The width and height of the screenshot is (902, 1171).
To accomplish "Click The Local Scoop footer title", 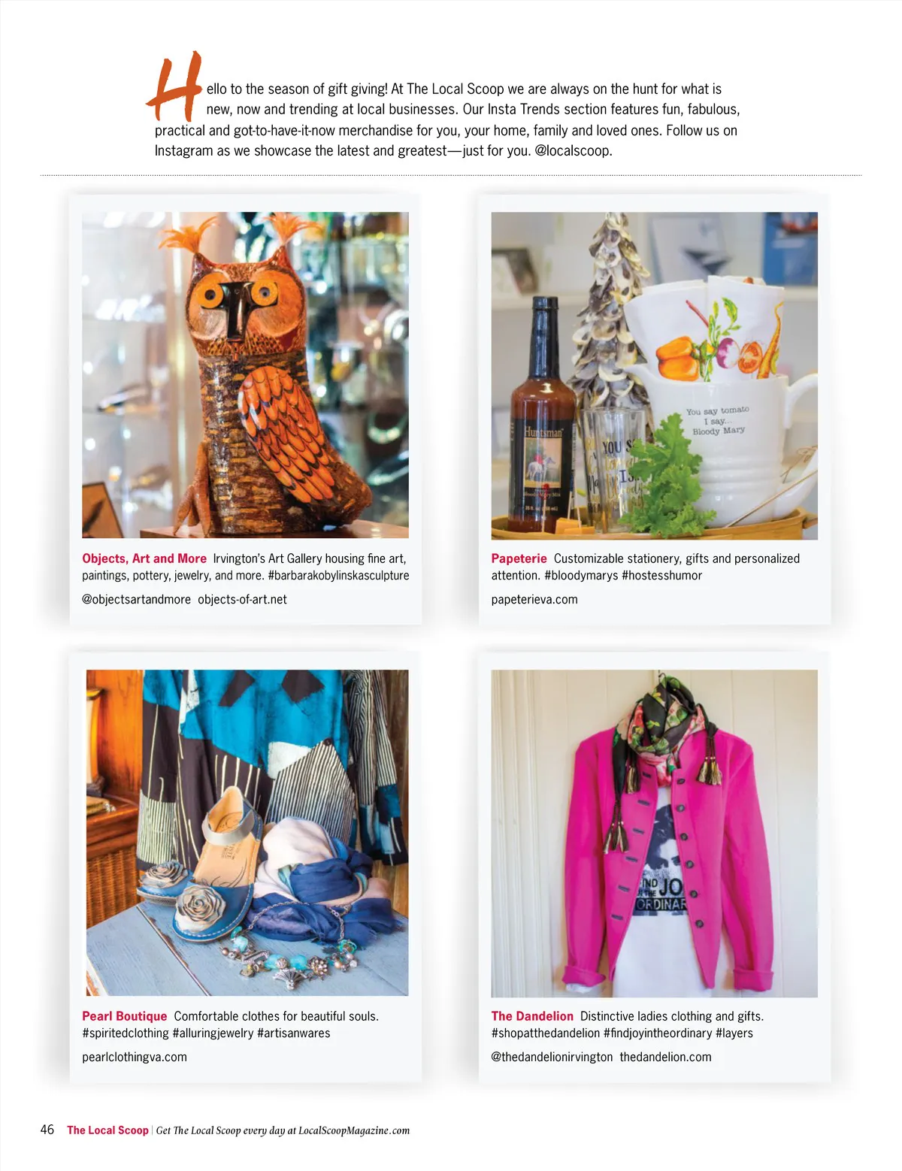I will coord(107,1130).
